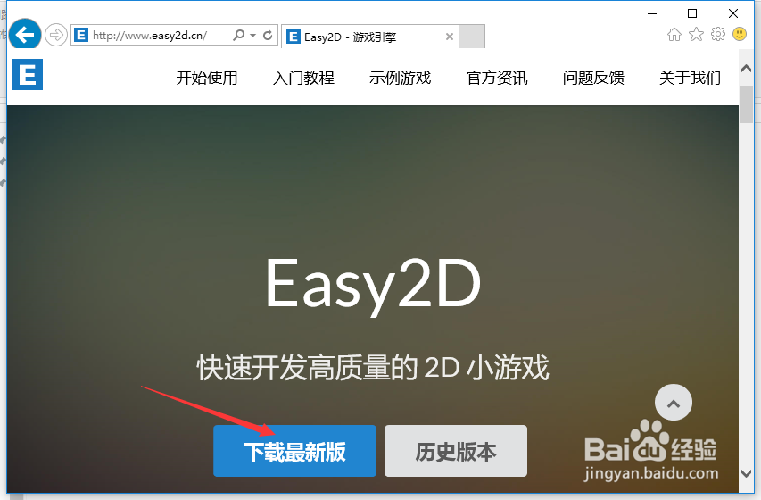761x500 pixels.
Task: Click the search magnifier in address bar
Action: (x=239, y=35)
